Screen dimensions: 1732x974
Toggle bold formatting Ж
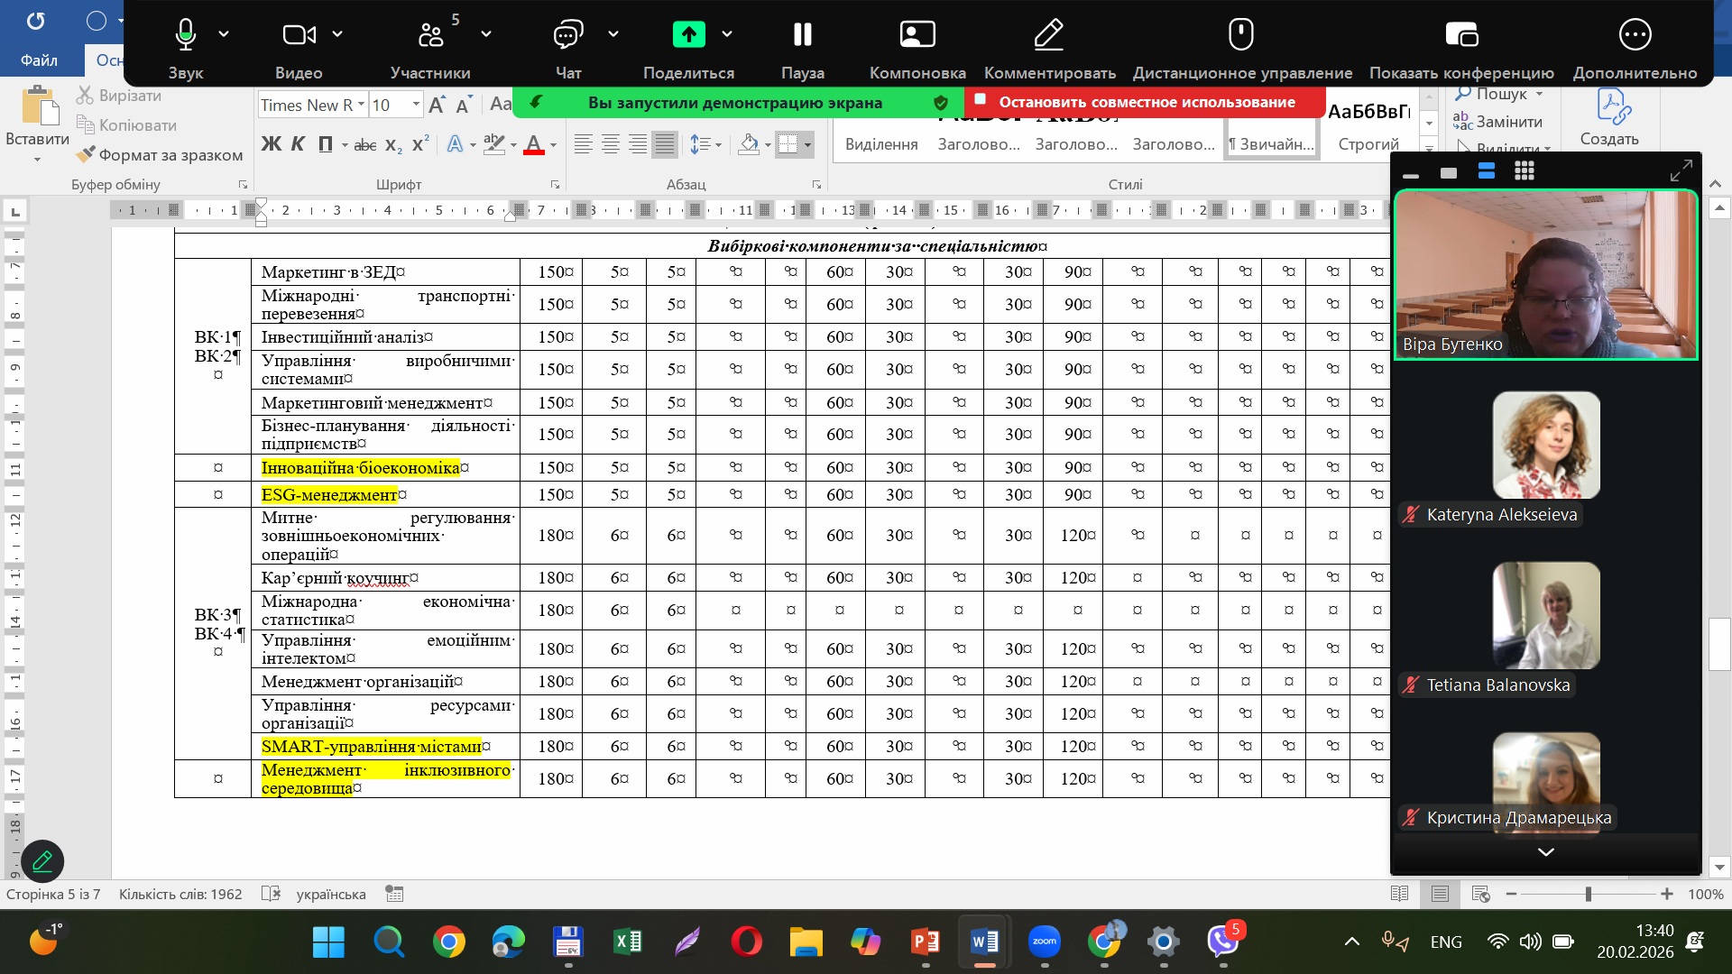pyautogui.click(x=271, y=144)
